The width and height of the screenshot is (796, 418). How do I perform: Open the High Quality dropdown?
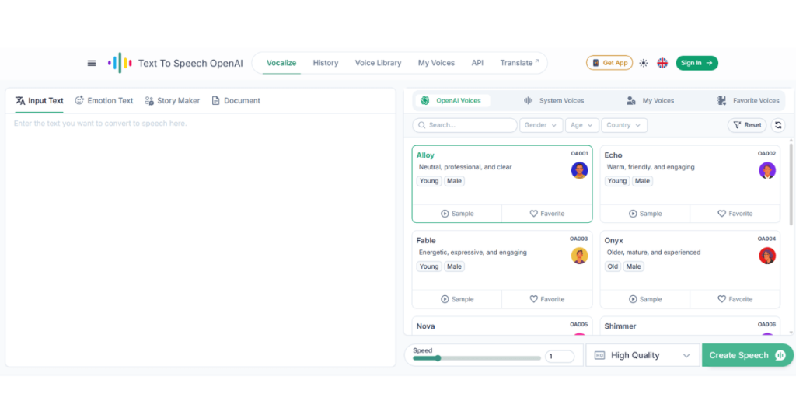643,355
